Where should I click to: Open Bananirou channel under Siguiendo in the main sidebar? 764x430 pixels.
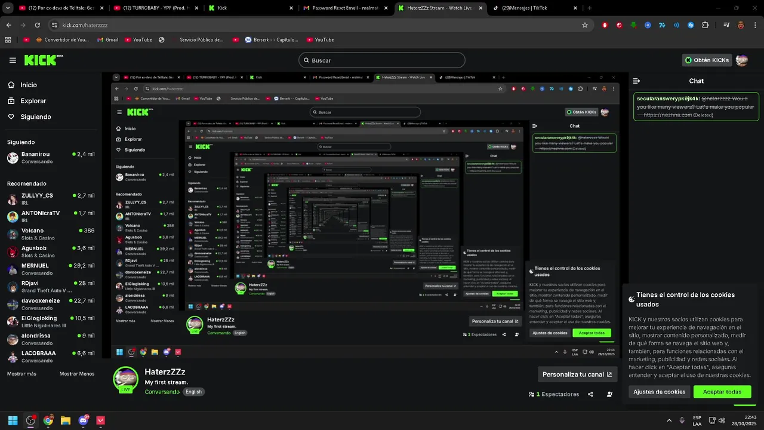[x=51, y=158]
